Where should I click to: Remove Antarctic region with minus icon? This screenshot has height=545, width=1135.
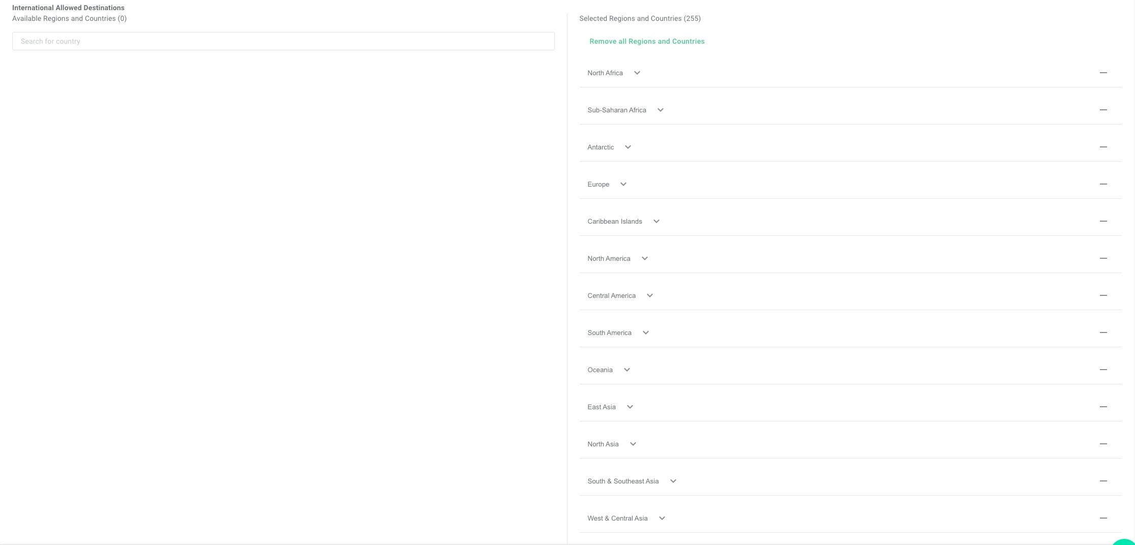point(1103,147)
